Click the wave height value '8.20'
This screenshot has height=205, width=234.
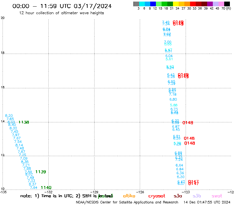[9, 115]
